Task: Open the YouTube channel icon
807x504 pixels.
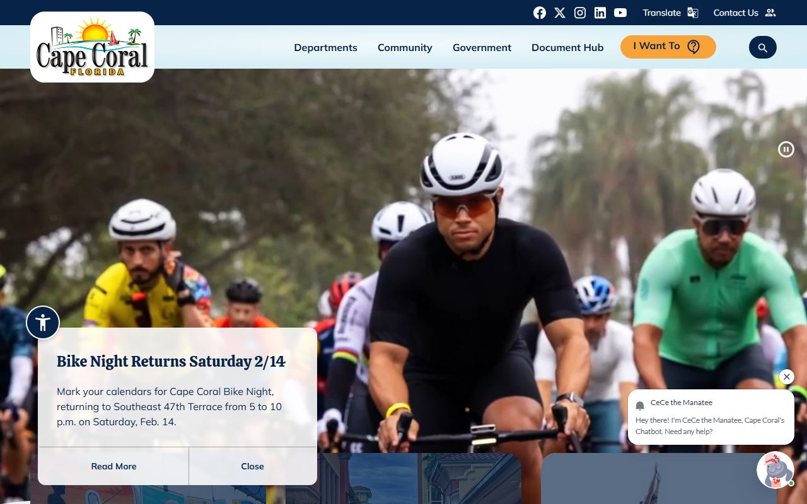Action: [620, 13]
